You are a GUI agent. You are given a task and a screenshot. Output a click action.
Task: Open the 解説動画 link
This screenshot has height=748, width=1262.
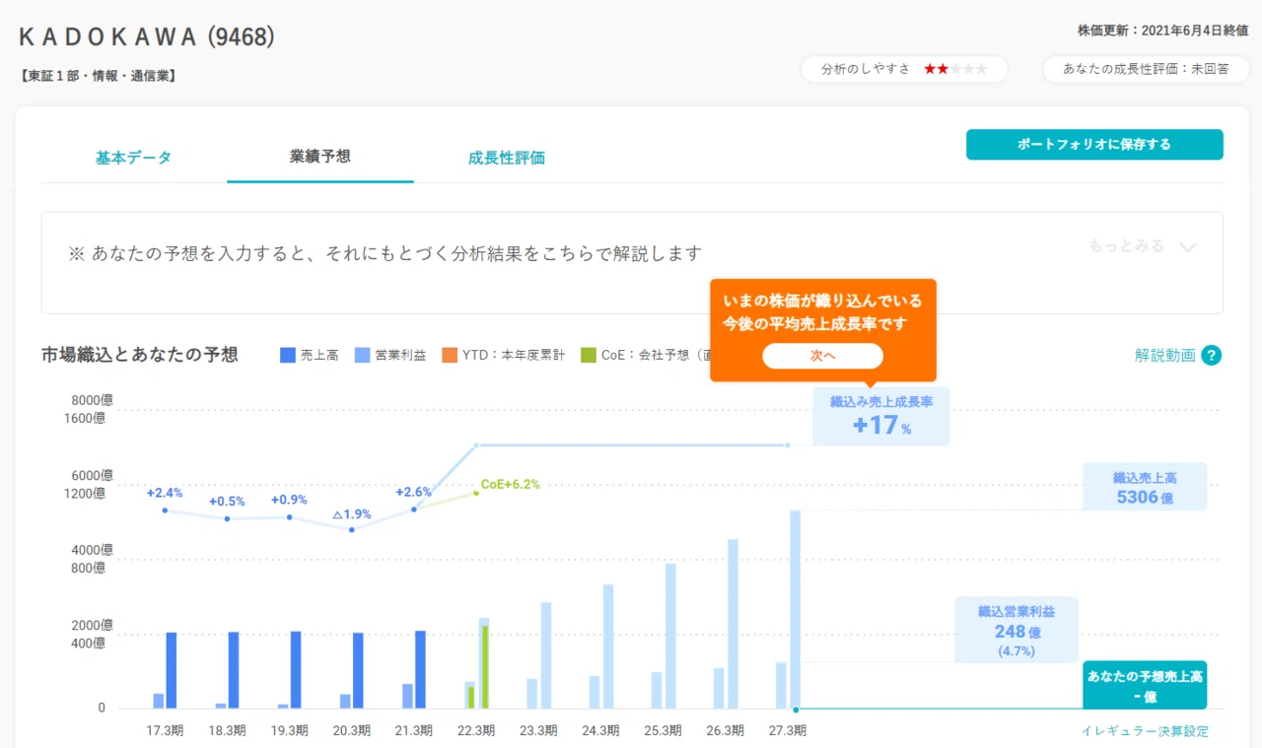(x=1164, y=356)
